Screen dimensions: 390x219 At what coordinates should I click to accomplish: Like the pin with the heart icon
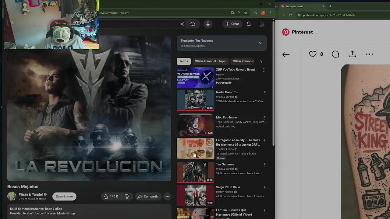tap(313, 54)
